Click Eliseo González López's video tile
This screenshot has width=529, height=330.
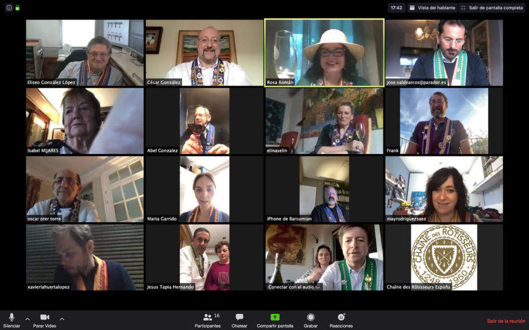[85, 53]
